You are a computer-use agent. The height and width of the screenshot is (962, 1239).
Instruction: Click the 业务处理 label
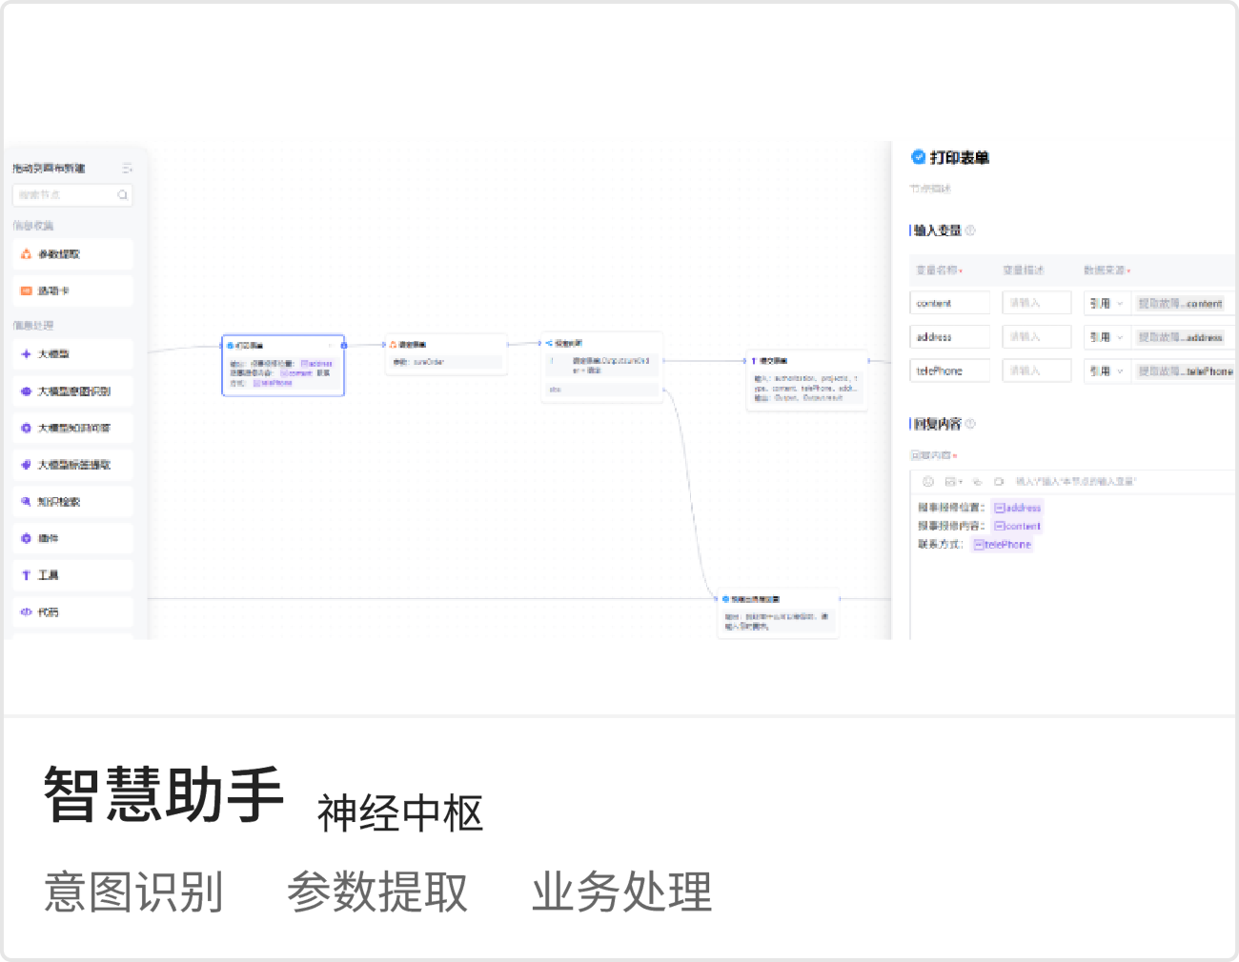[x=621, y=892]
